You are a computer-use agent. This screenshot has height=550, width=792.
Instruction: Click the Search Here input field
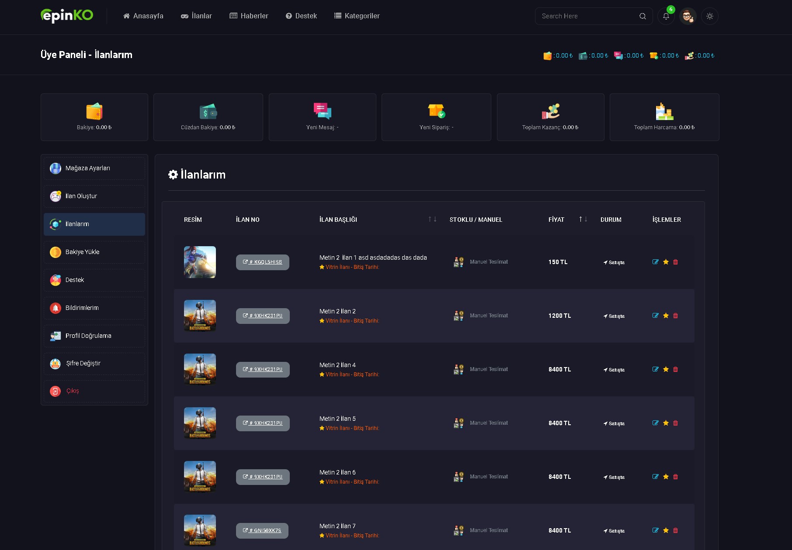click(x=588, y=16)
